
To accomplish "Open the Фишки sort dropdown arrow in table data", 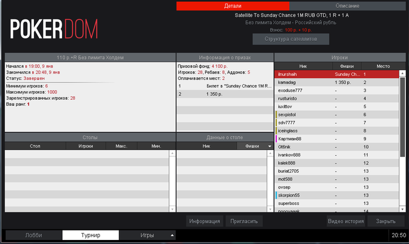I will [270, 147].
